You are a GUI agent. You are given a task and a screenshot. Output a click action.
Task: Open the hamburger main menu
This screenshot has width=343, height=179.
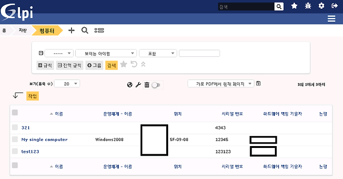332,19
